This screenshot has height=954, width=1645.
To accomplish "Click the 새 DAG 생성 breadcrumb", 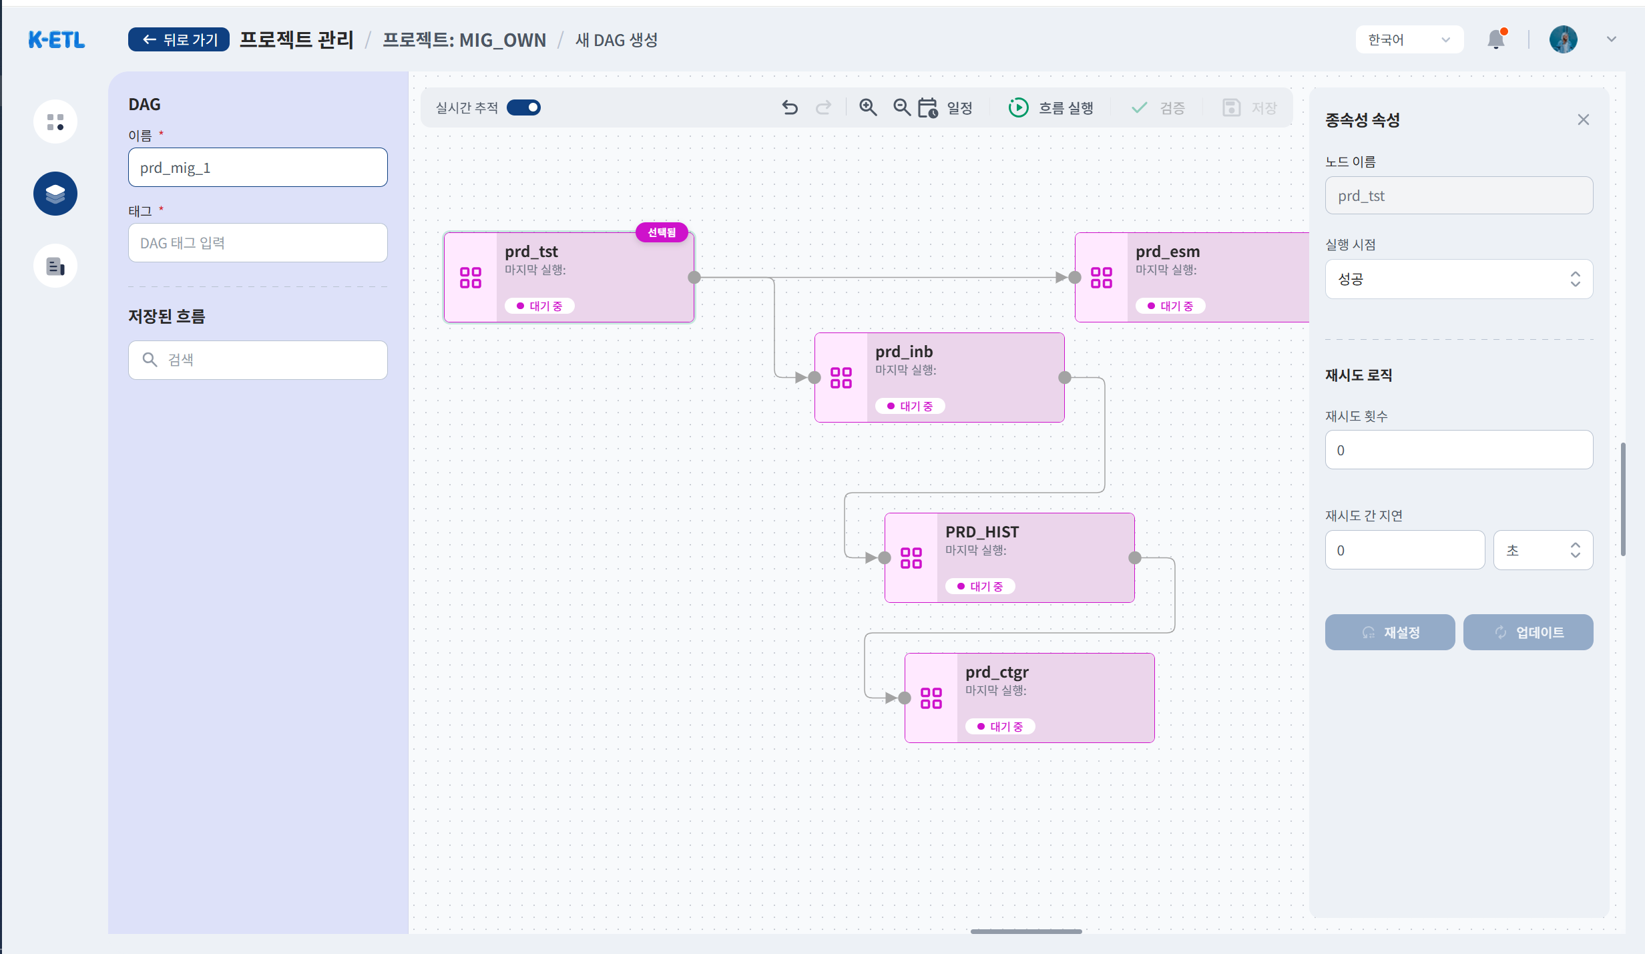I will 616,40.
